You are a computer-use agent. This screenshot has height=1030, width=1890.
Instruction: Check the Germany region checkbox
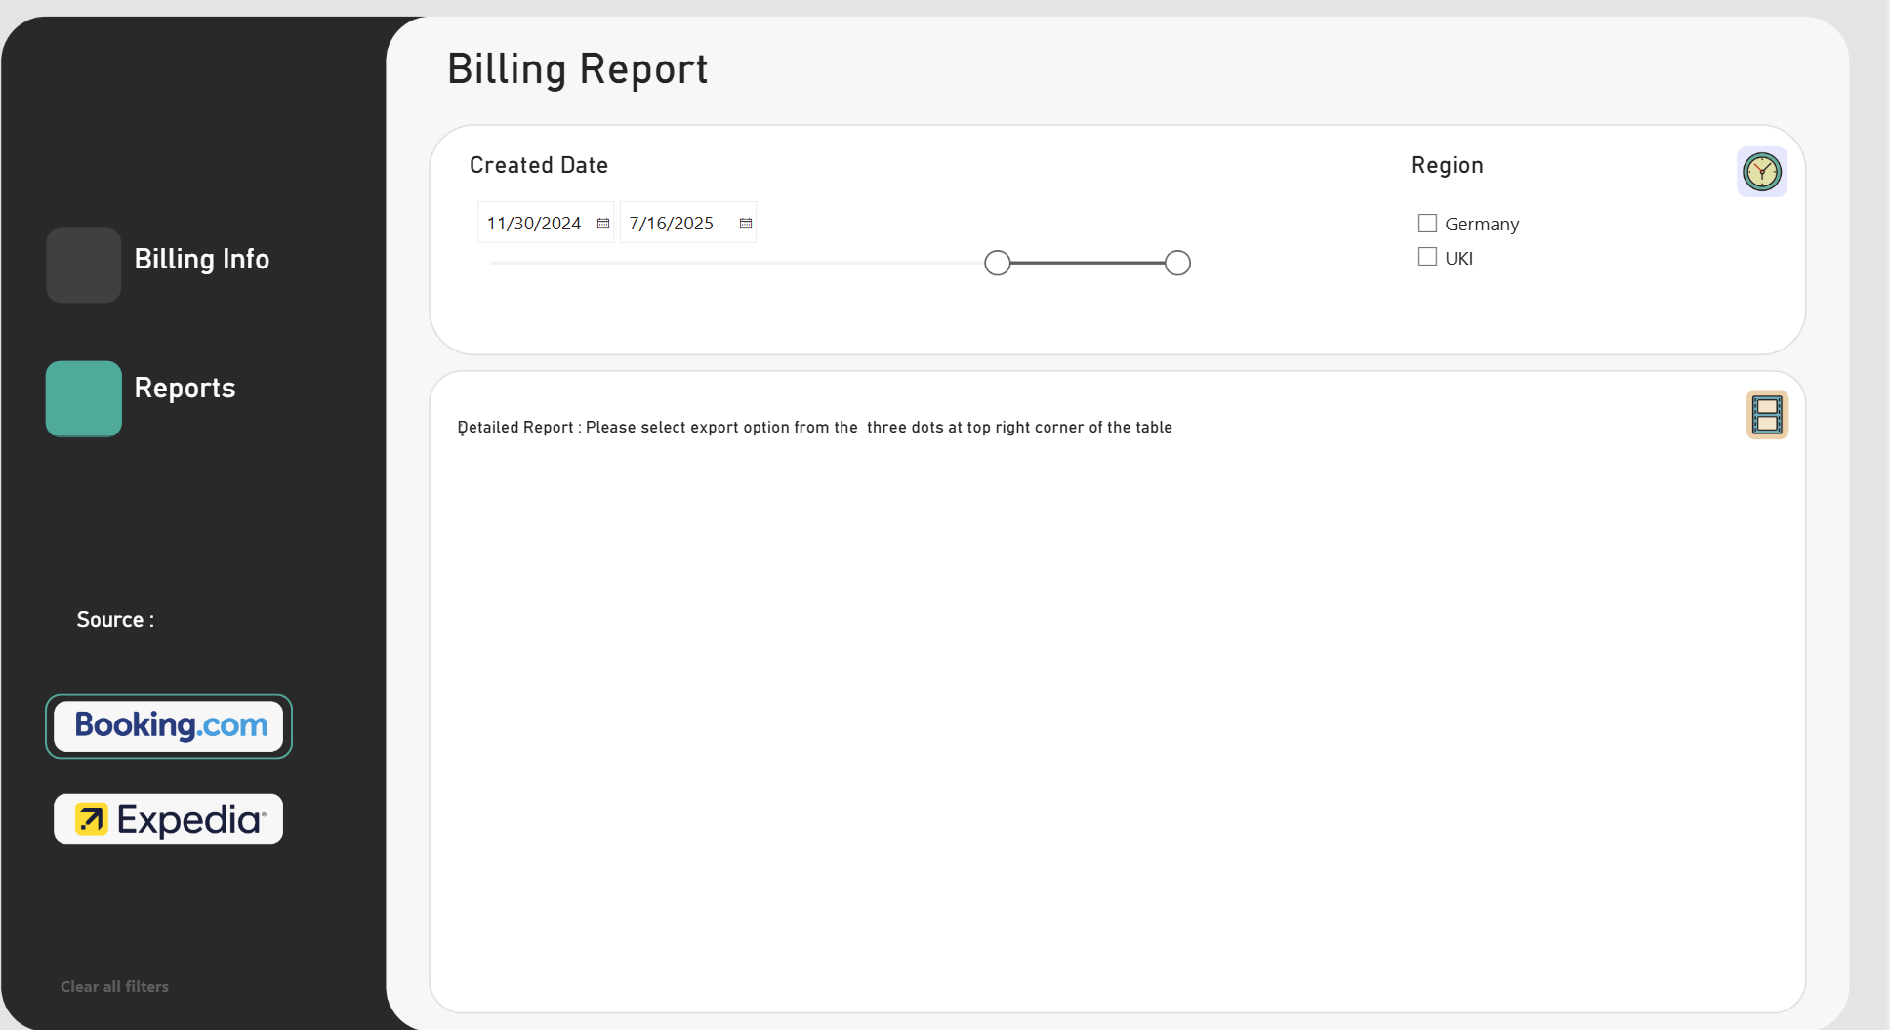(1427, 224)
